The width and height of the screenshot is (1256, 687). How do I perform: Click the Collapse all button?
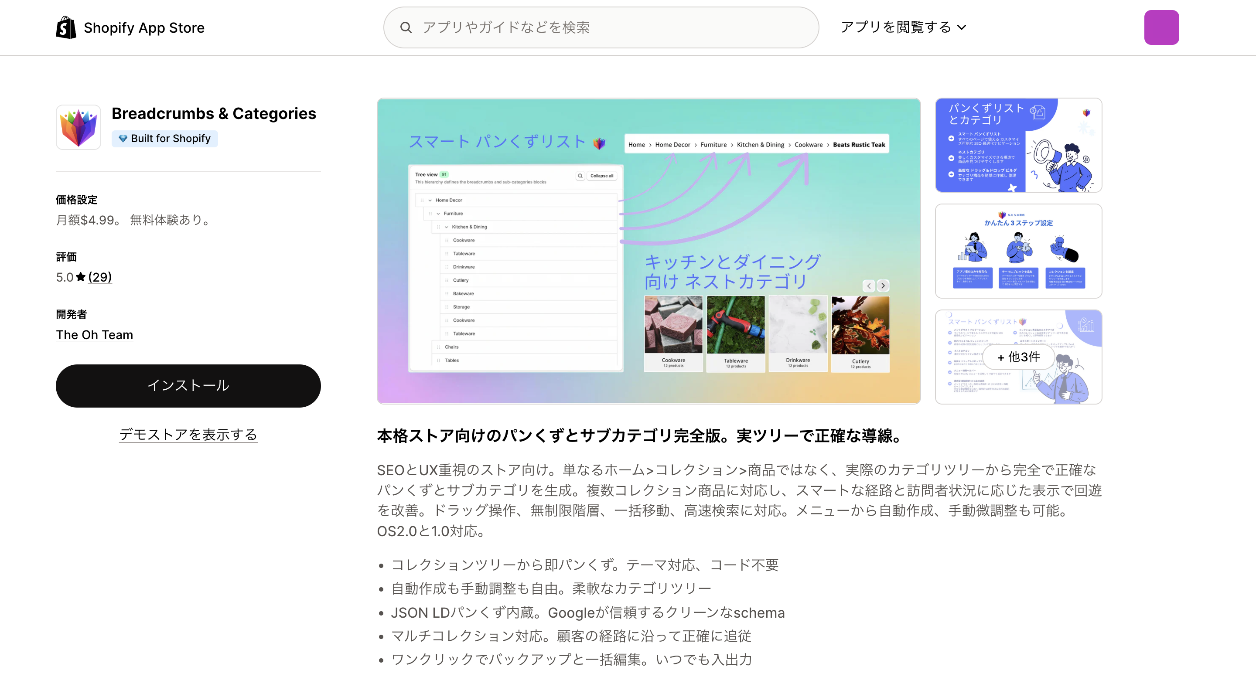(x=602, y=176)
